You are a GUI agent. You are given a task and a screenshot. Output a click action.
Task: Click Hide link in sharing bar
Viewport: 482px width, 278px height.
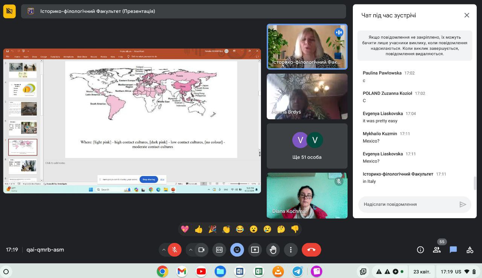[162, 179]
